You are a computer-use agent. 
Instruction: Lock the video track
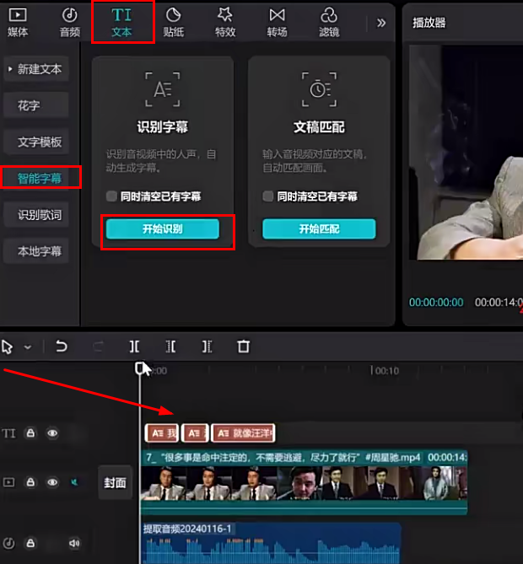30,482
